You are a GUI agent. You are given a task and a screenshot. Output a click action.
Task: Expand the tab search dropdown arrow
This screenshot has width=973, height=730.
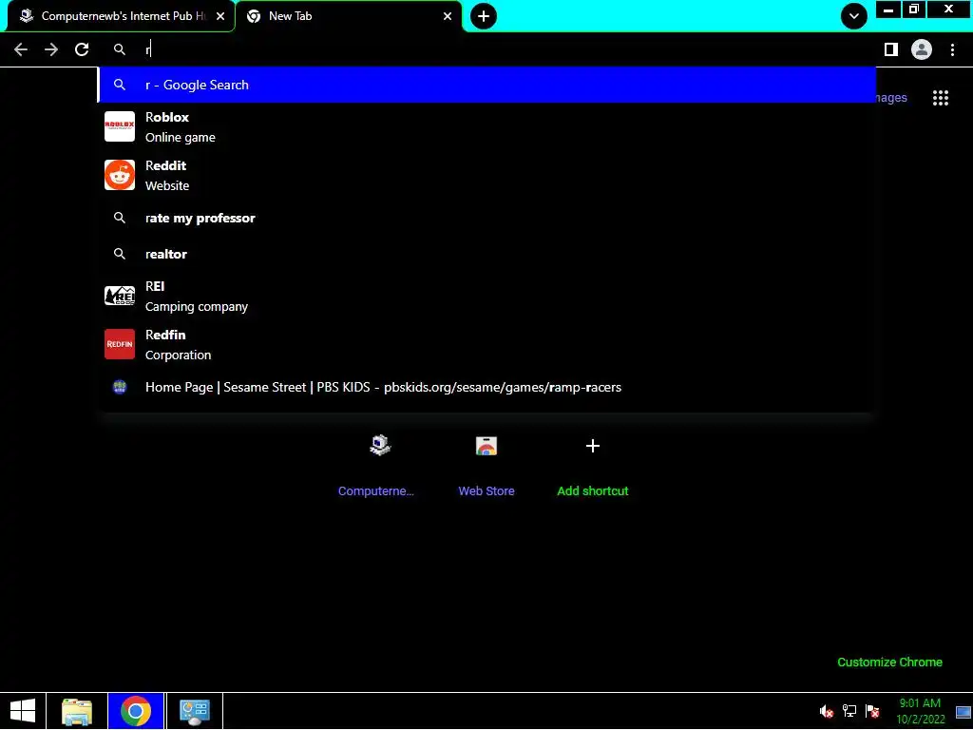(x=854, y=16)
